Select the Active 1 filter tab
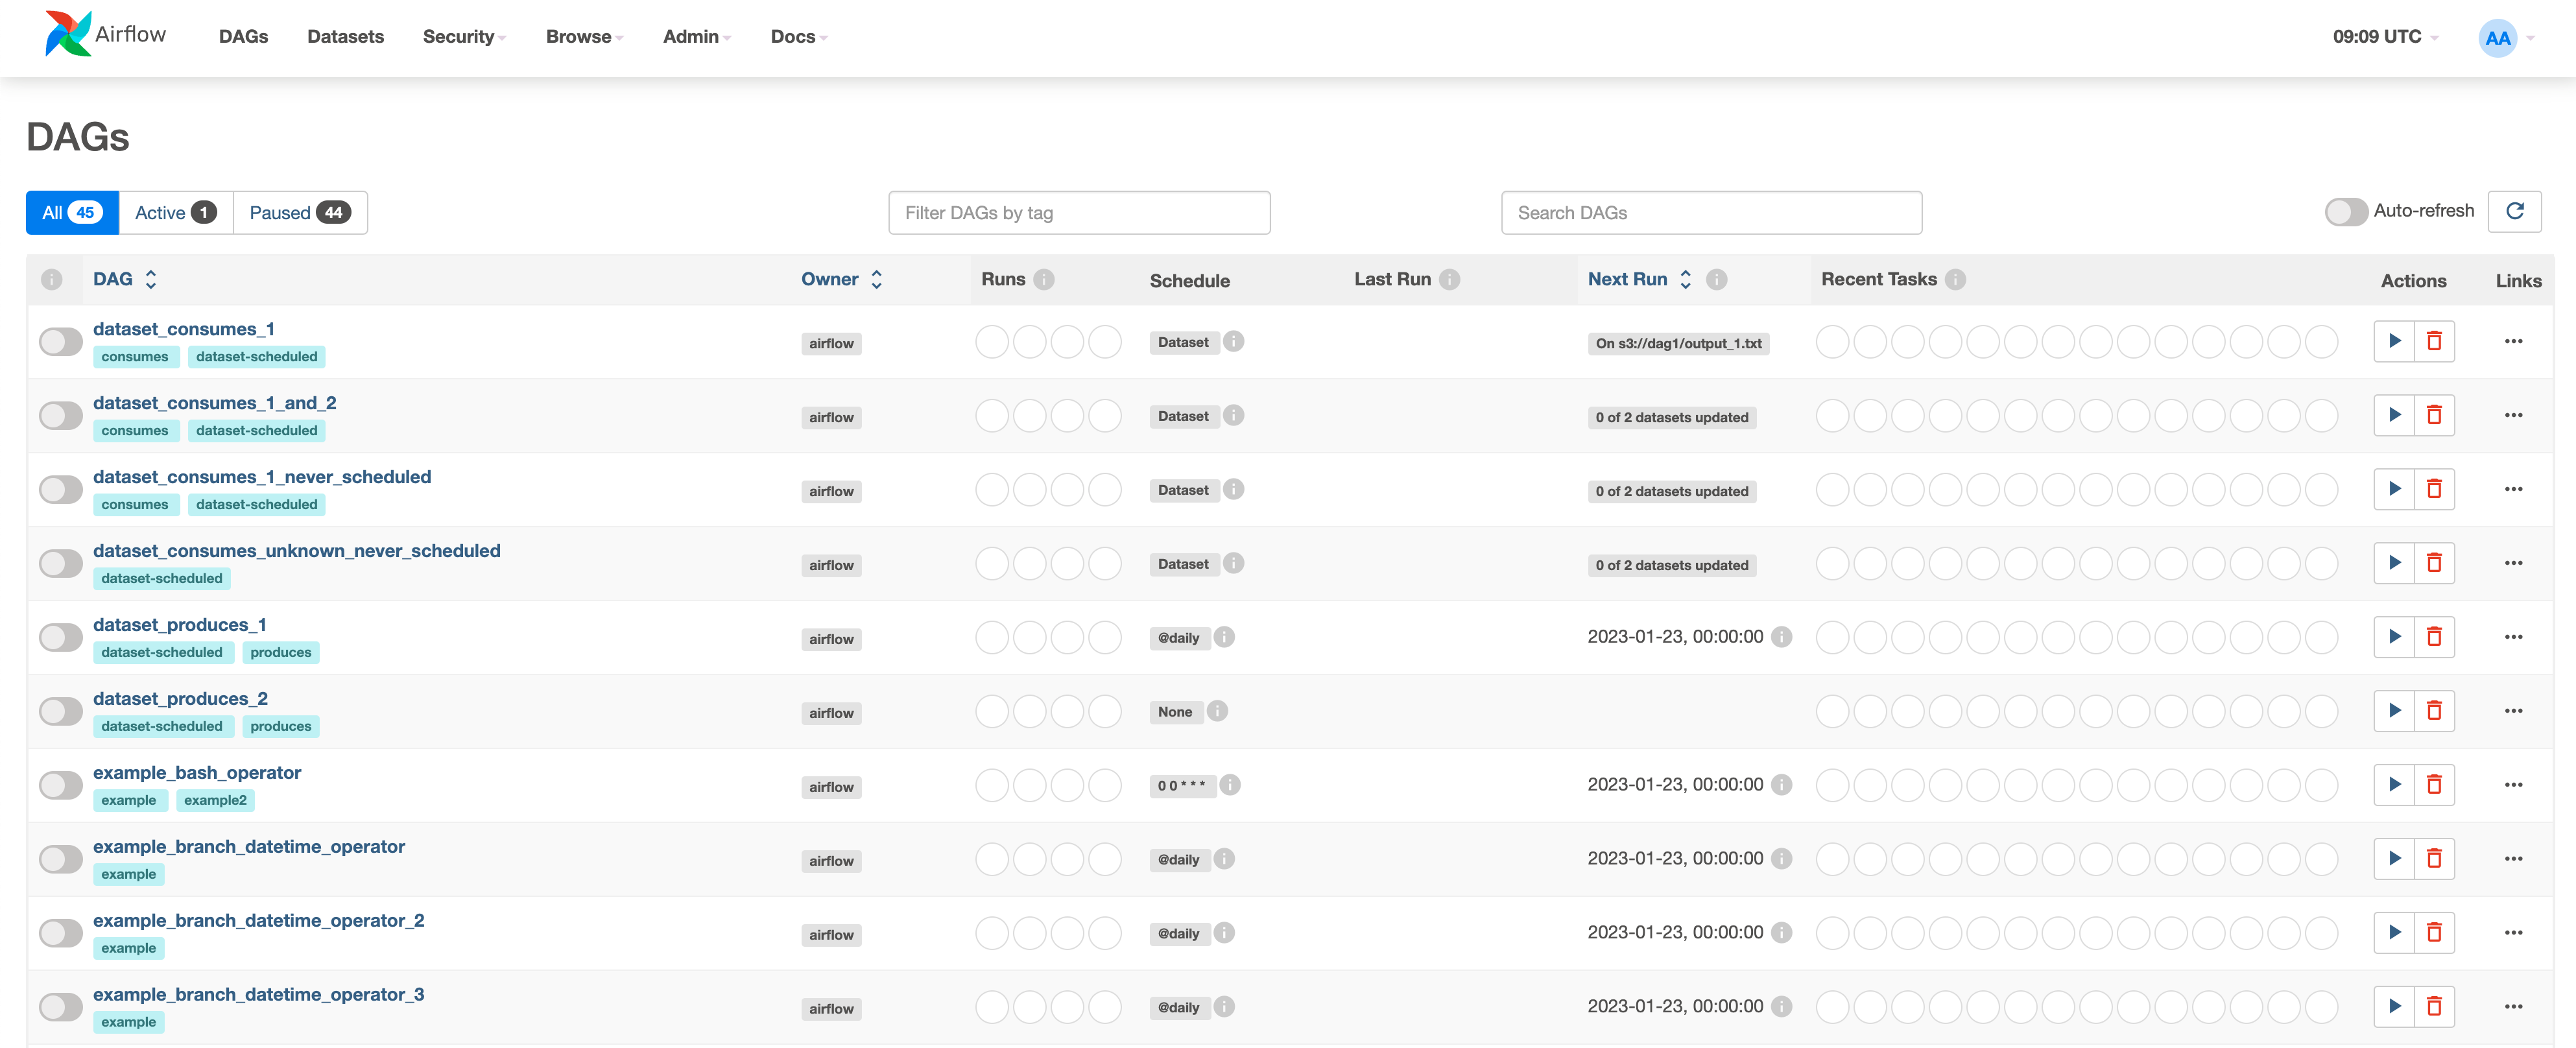Viewport: 2576px width, 1048px height. click(175, 213)
